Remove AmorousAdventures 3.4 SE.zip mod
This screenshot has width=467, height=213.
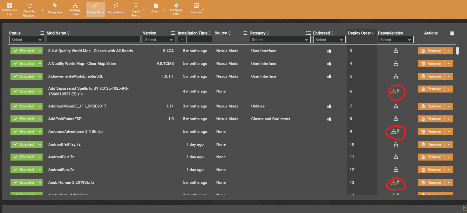pyautogui.click(x=431, y=132)
